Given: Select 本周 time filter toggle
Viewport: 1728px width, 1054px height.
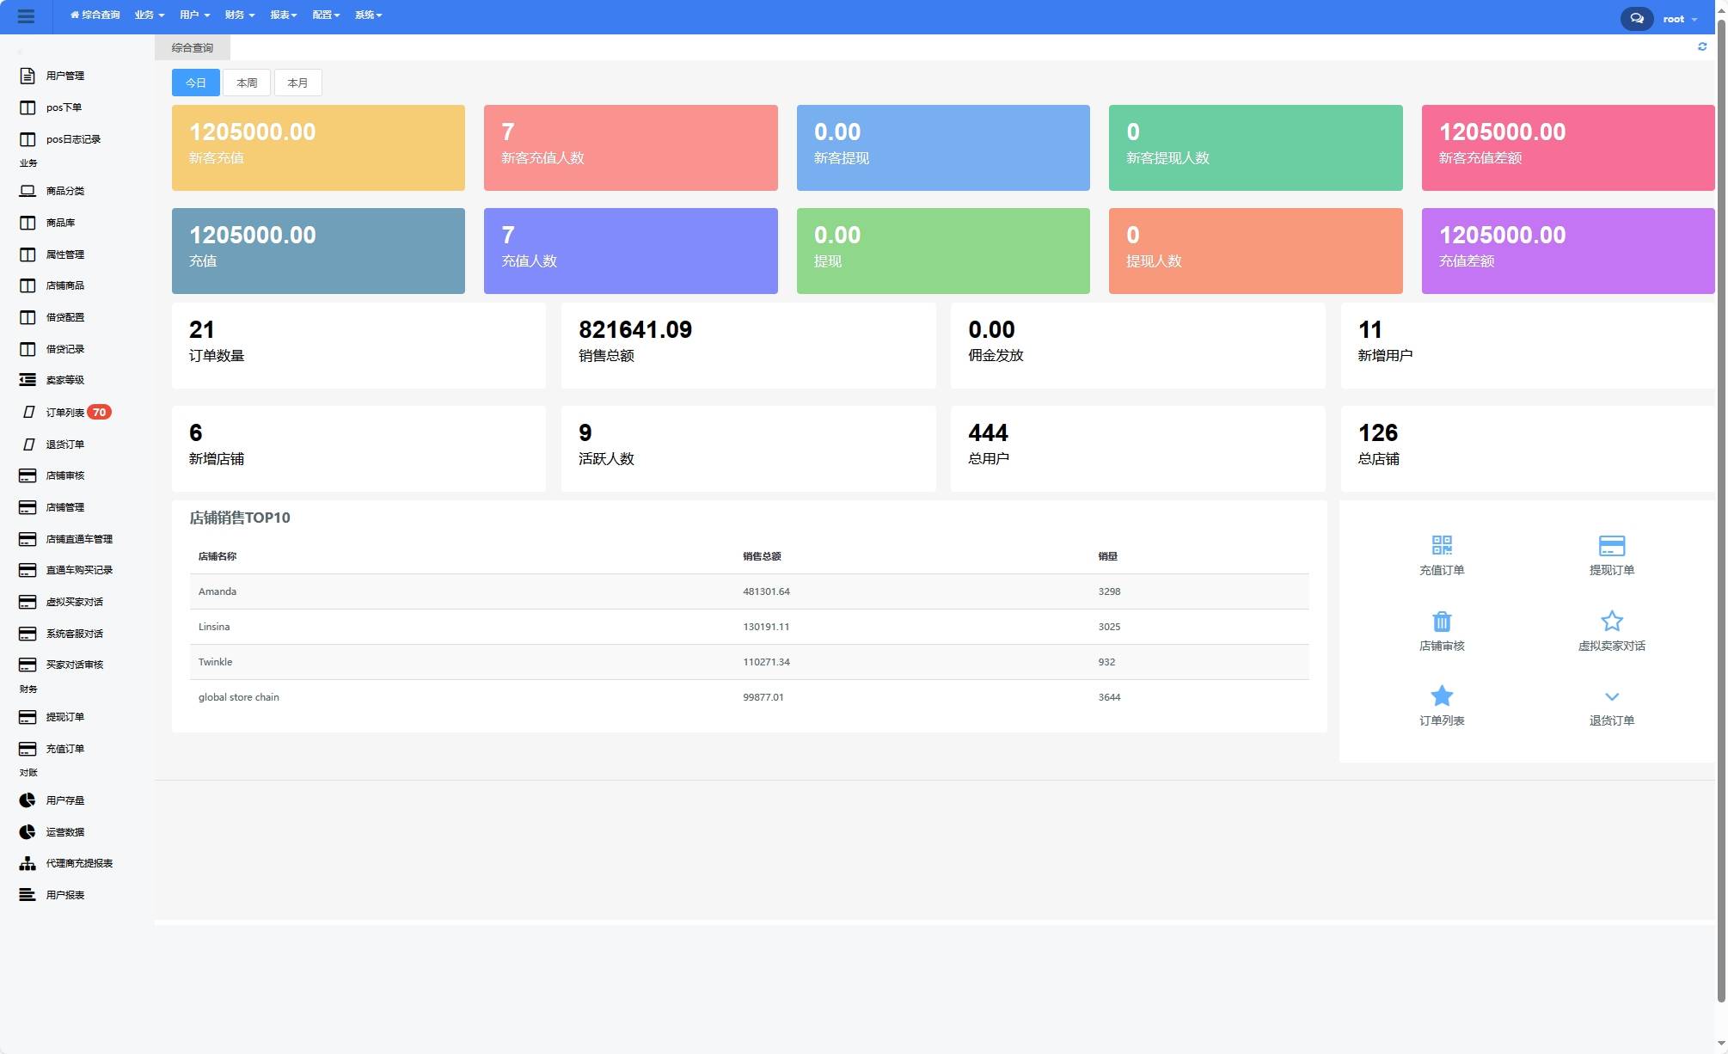Looking at the screenshot, I should coord(246,82).
